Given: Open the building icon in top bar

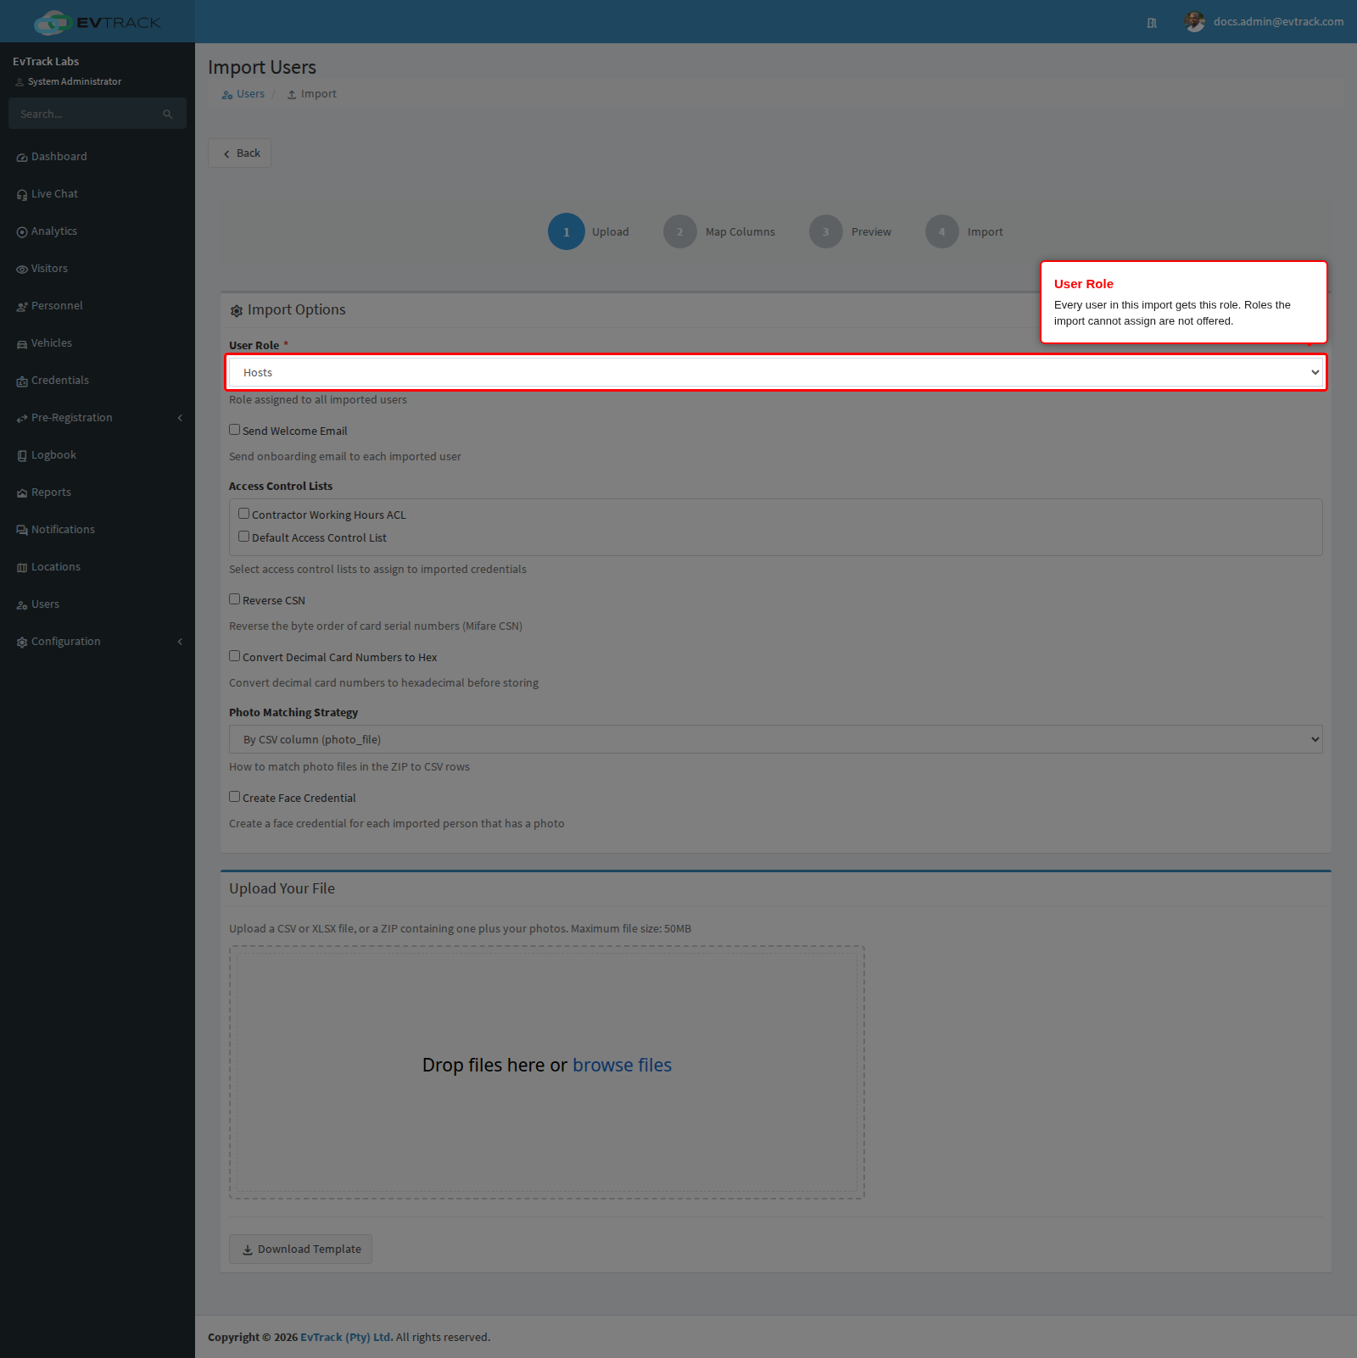Looking at the screenshot, I should [1152, 23].
